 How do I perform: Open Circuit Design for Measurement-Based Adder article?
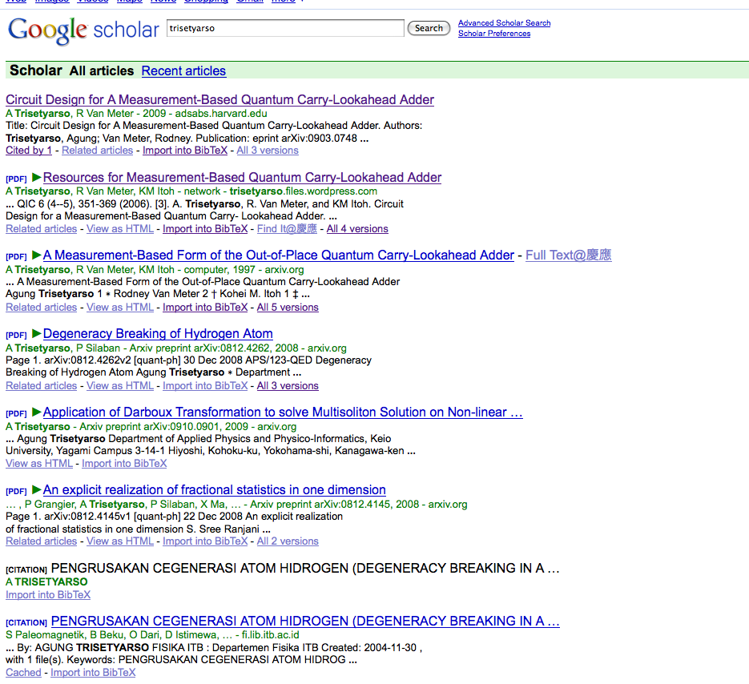pyautogui.click(x=219, y=100)
